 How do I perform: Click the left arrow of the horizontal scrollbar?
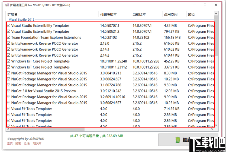8,129
